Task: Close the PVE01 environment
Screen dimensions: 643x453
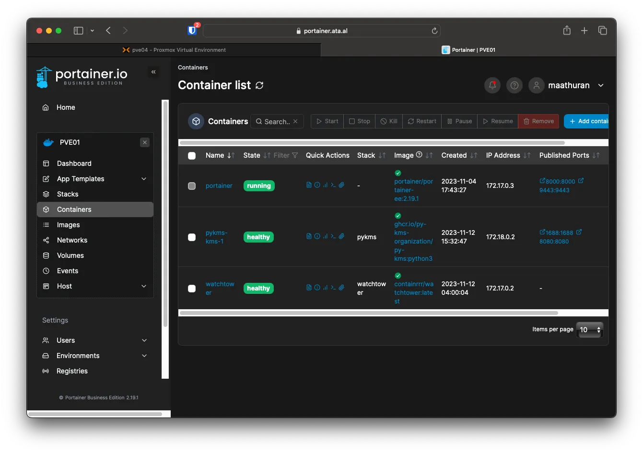Action: click(x=145, y=142)
